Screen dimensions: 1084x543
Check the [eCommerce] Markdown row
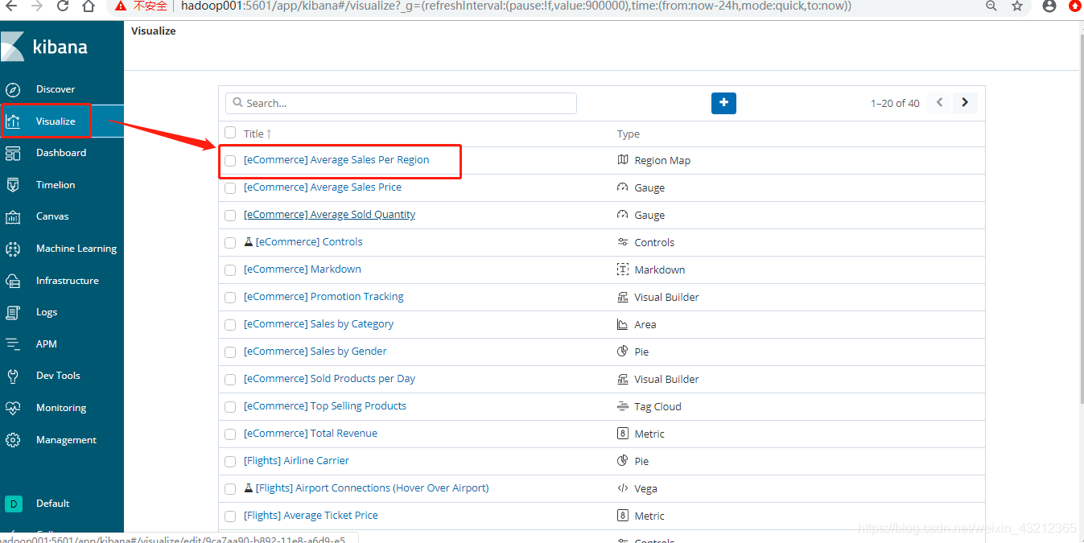pos(230,270)
